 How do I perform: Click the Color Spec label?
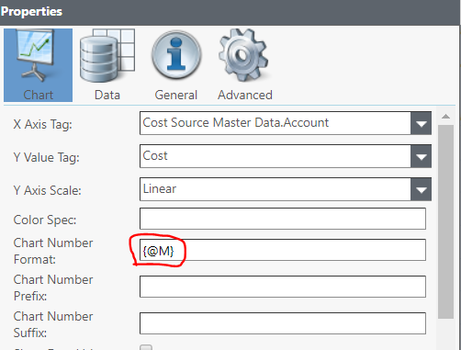pyautogui.click(x=45, y=220)
